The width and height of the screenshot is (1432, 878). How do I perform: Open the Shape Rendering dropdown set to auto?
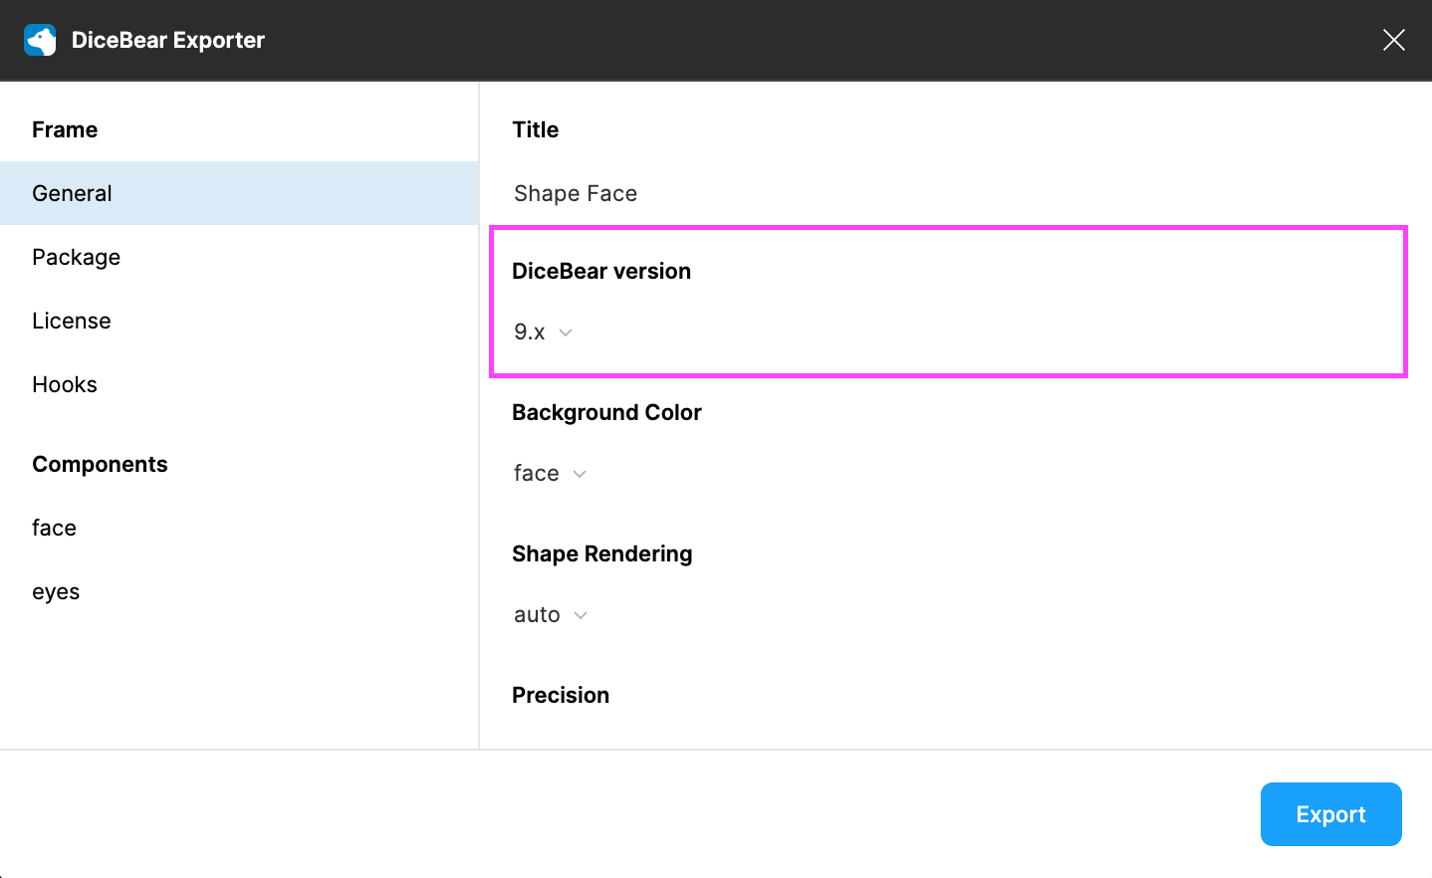tap(549, 614)
